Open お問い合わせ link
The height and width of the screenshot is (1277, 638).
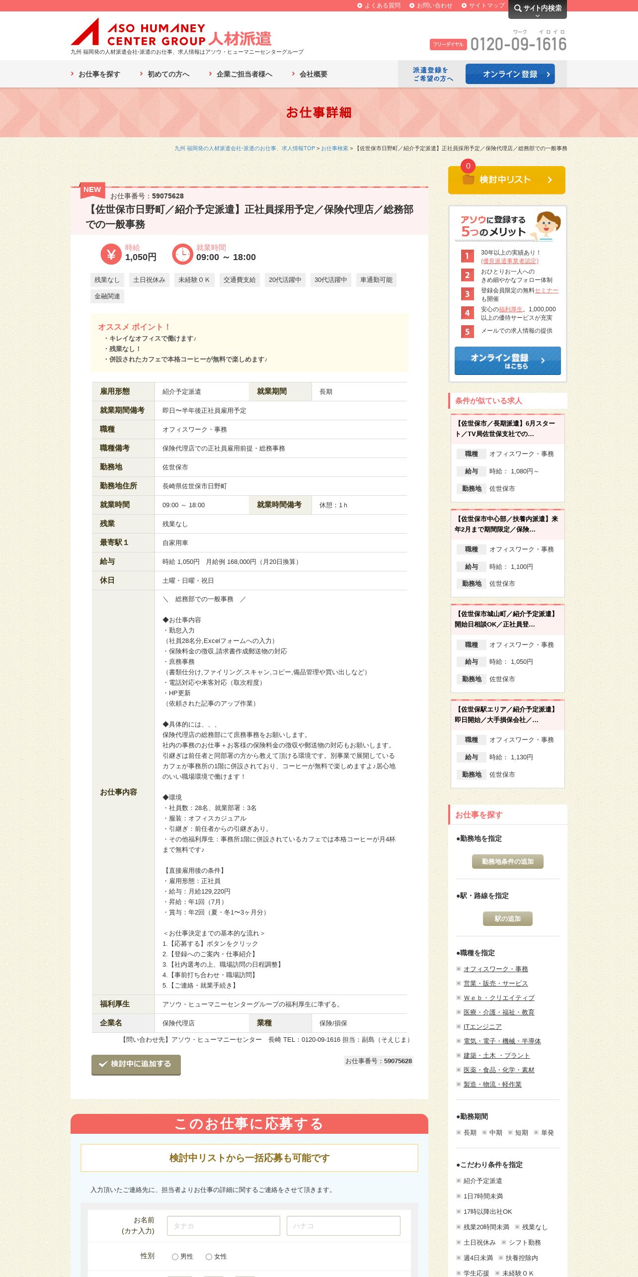point(431,5)
